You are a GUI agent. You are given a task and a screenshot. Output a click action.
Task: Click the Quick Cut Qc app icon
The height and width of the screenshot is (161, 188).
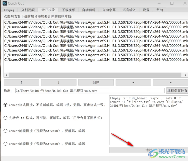point(5,3)
